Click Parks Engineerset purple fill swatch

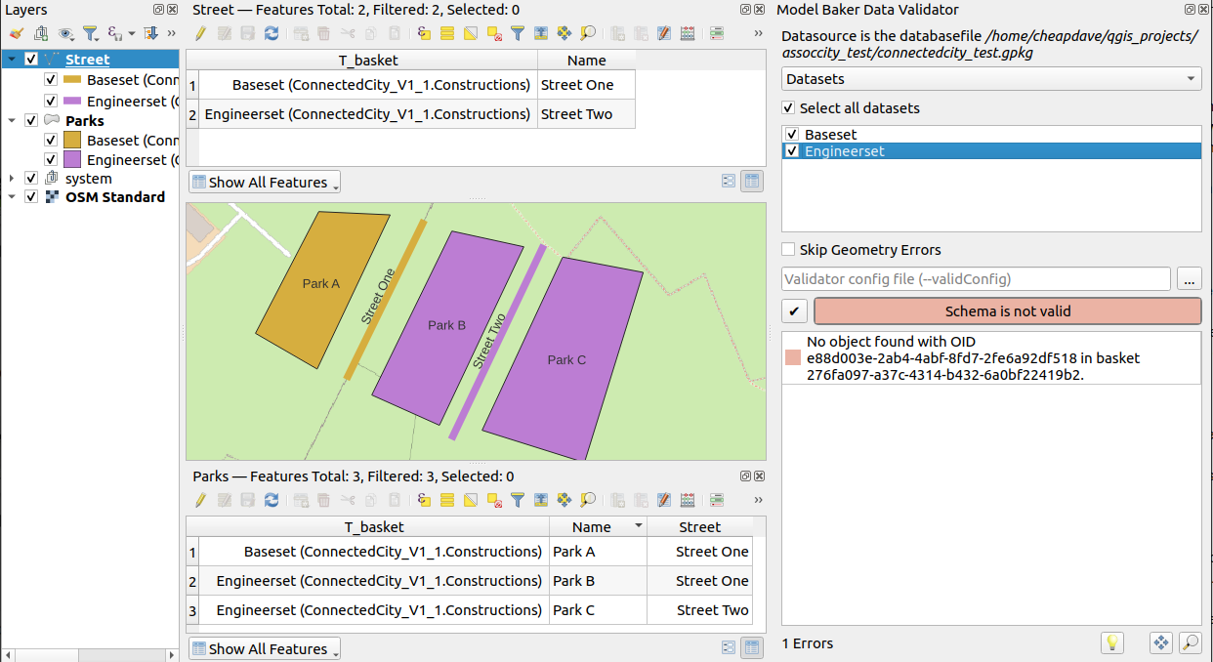[x=71, y=160]
